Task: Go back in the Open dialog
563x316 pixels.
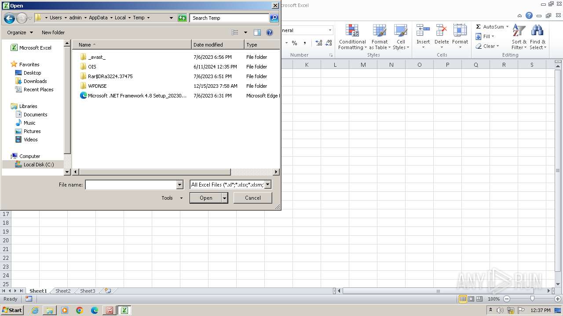Action: tap(9, 18)
